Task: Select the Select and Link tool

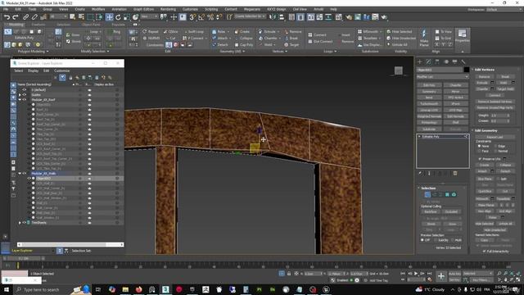Action: [x=25, y=16]
